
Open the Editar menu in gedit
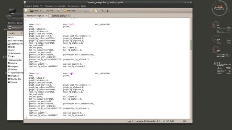tap(36, 6)
